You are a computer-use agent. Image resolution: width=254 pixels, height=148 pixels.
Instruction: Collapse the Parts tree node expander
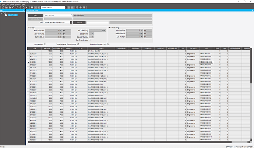[1, 13]
